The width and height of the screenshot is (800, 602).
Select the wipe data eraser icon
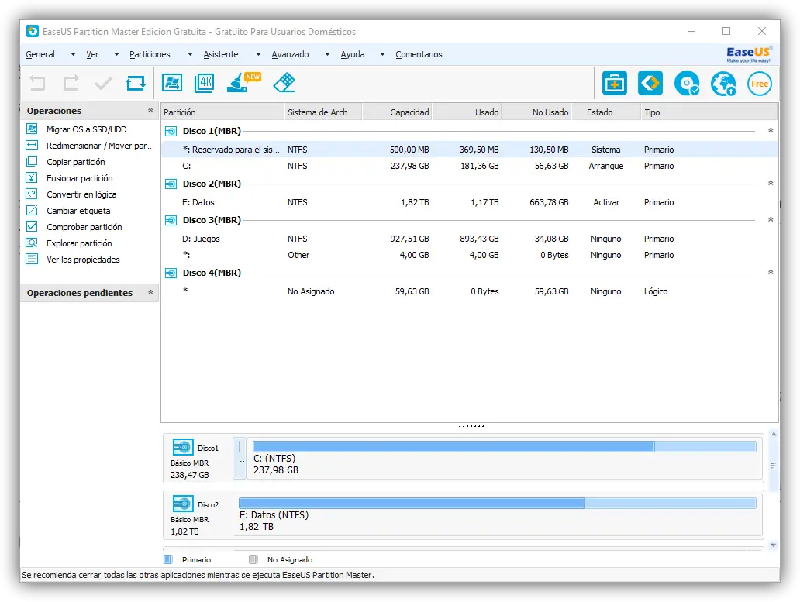284,83
